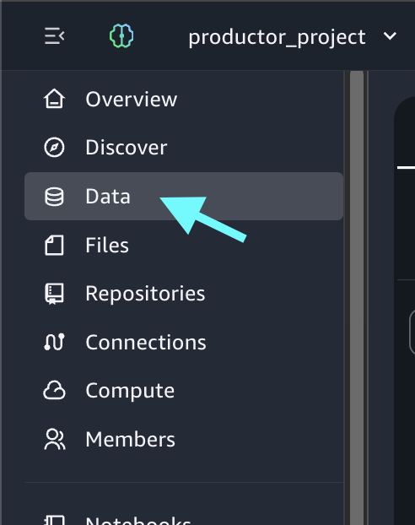Click the sidebar vertical scrollbar

(x=357, y=298)
